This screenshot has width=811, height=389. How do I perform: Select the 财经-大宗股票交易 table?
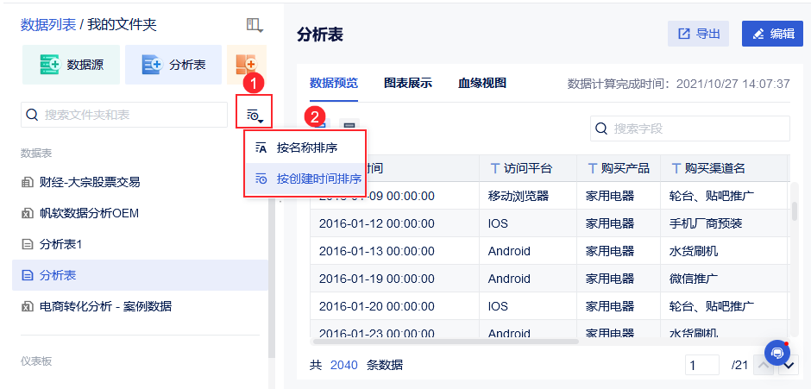coord(140,182)
